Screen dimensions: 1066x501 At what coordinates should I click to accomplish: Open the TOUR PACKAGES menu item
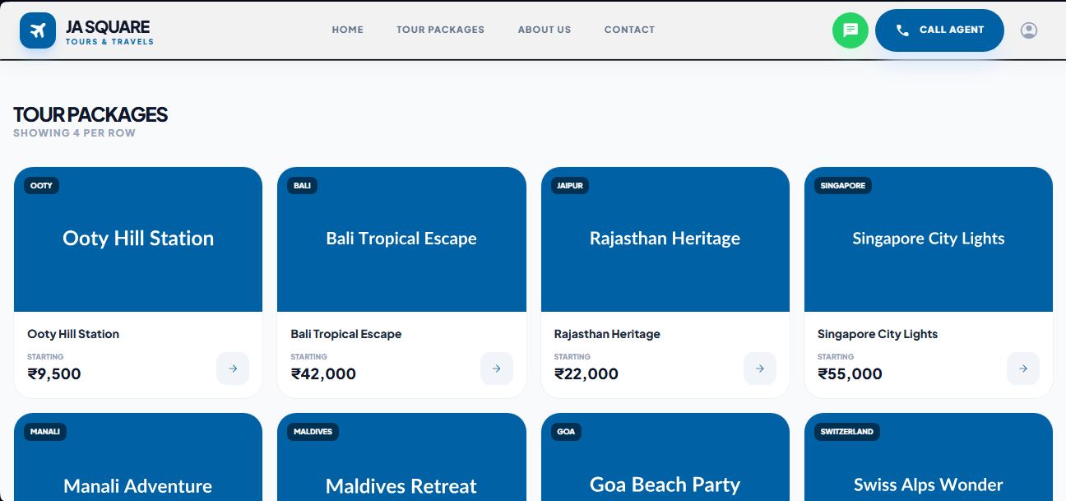point(441,30)
